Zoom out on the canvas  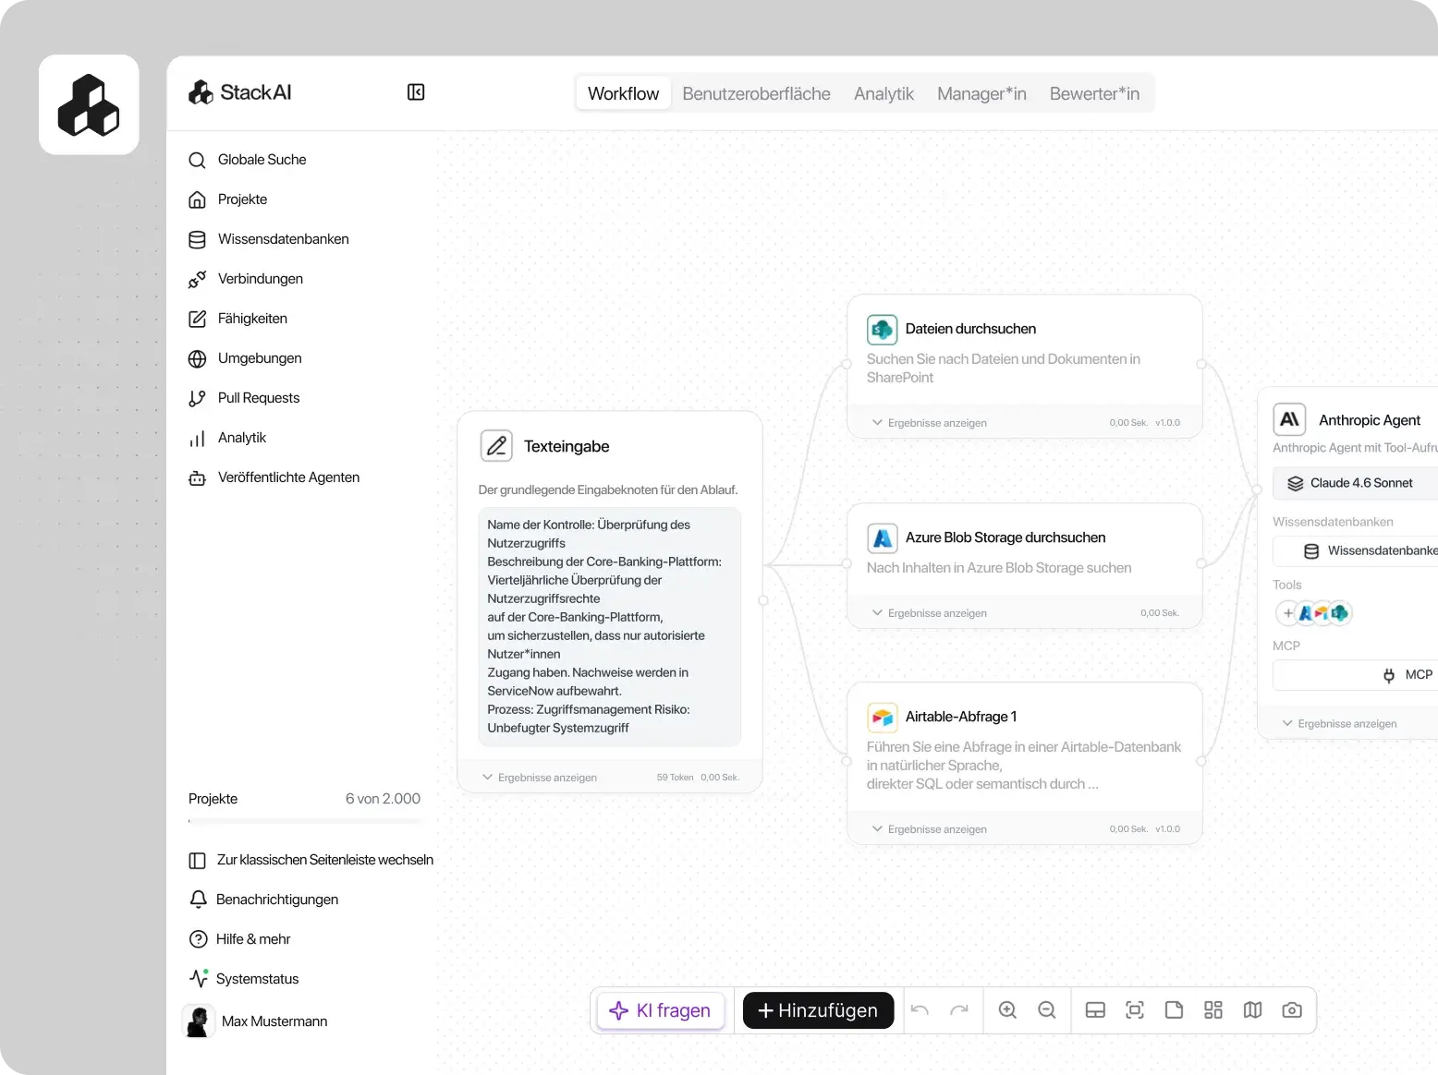[1046, 1011]
